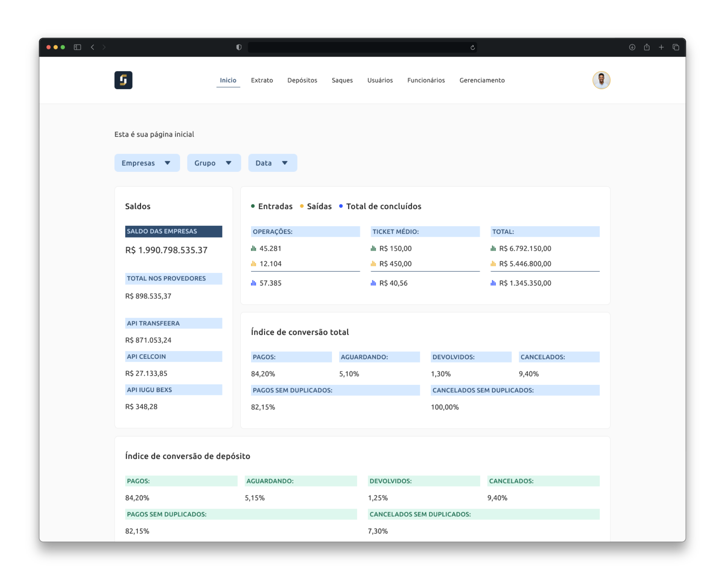Click the TOTAL: column header
725x580 pixels.
tap(545, 231)
